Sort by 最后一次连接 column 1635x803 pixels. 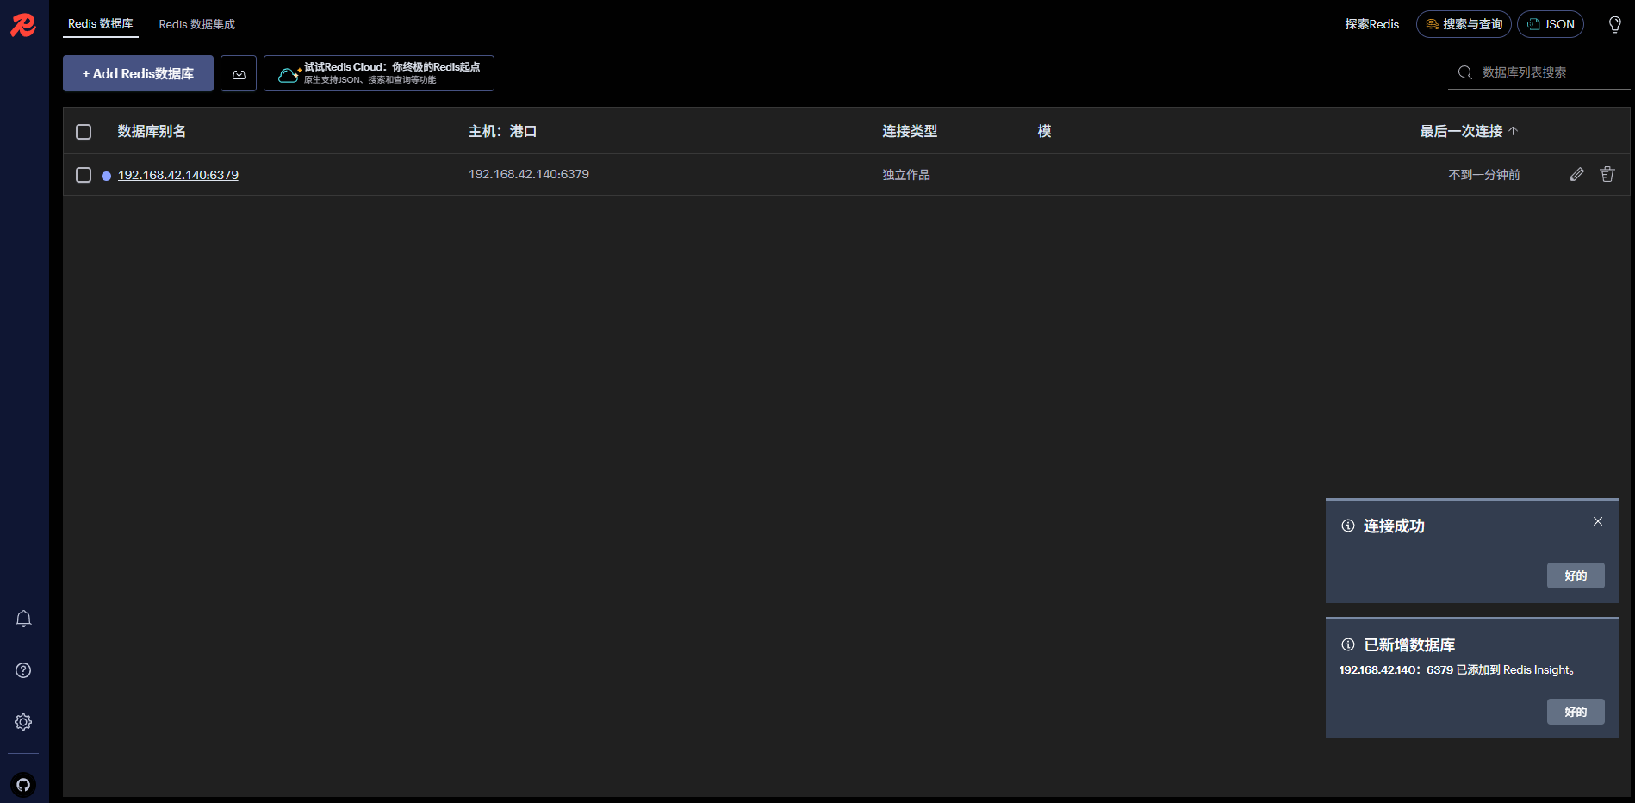[x=1469, y=131]
